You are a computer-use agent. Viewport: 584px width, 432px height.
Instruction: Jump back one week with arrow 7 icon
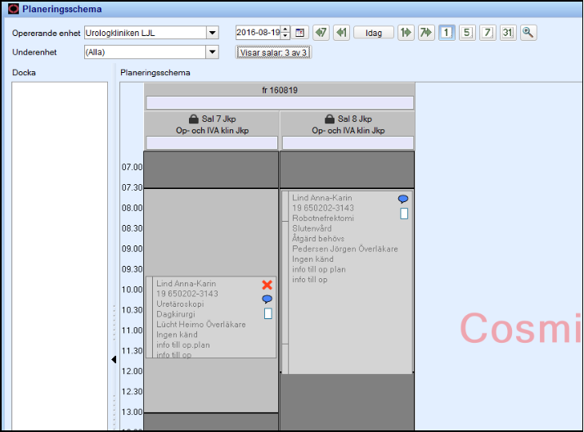tap(321, 33)
